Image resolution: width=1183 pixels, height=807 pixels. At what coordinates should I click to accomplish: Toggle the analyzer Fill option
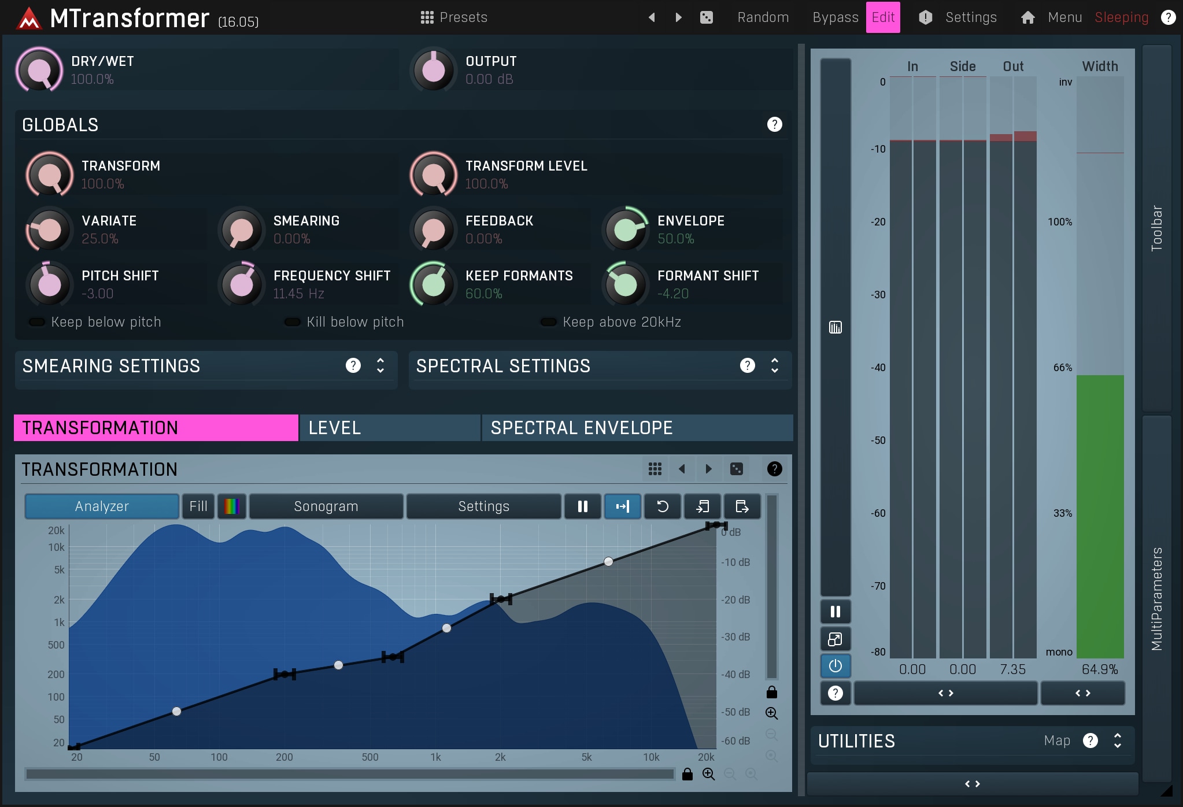pyautogui.click(x=198, y=506)
